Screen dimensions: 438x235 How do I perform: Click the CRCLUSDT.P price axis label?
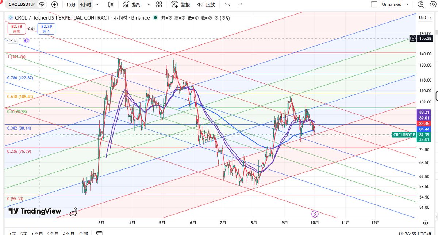pyautogui.click(x=404, y=135)
